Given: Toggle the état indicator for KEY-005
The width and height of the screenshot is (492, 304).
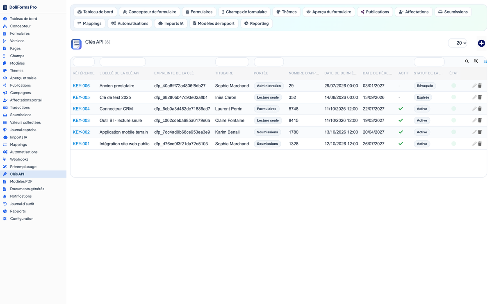Looking at the screenshot, I should pos(453,97).
